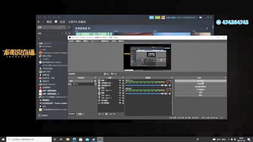Open the 麦克风/Aux audio settings gear
This screenshot has height=142, width=253.
coord(170,85)
